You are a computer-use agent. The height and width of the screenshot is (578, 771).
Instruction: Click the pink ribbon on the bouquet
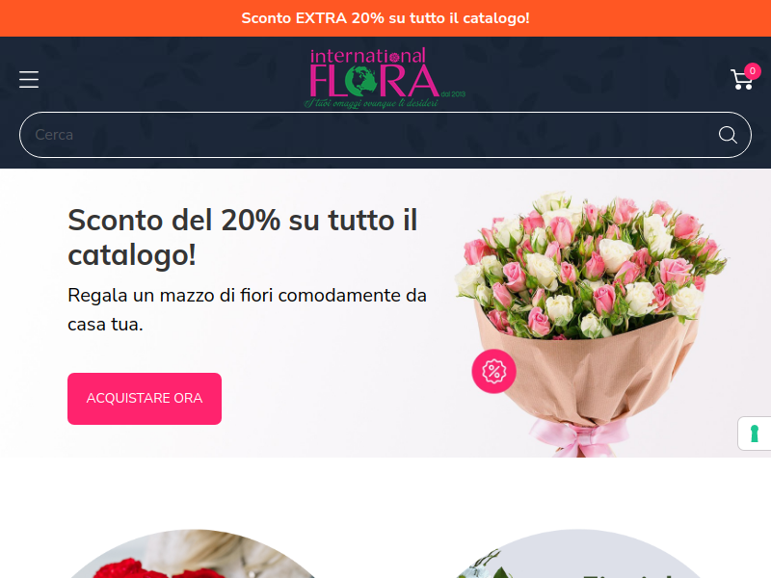(579, 437)
